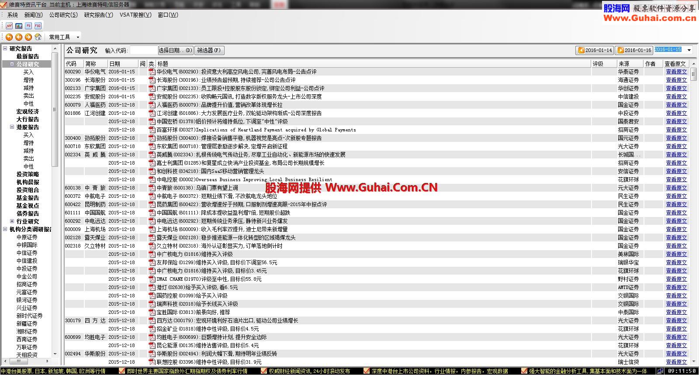
Task: Open PDF icon for 上海机场(600009) report
Action: point(152,229)
